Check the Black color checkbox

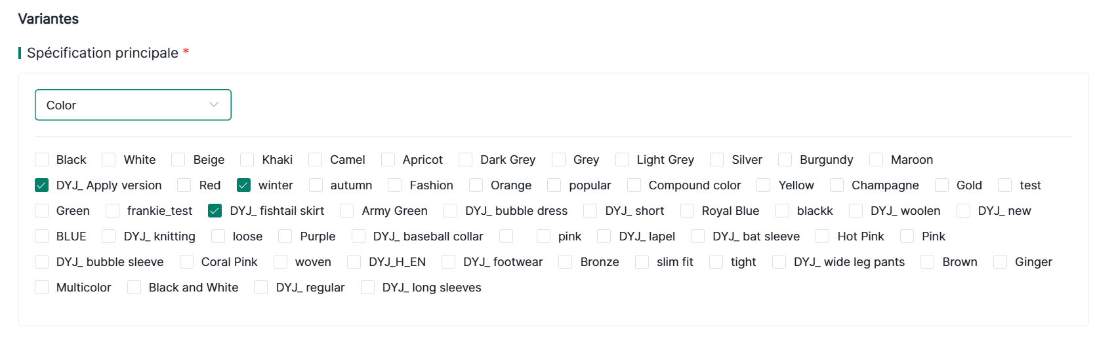coord(42,160)
